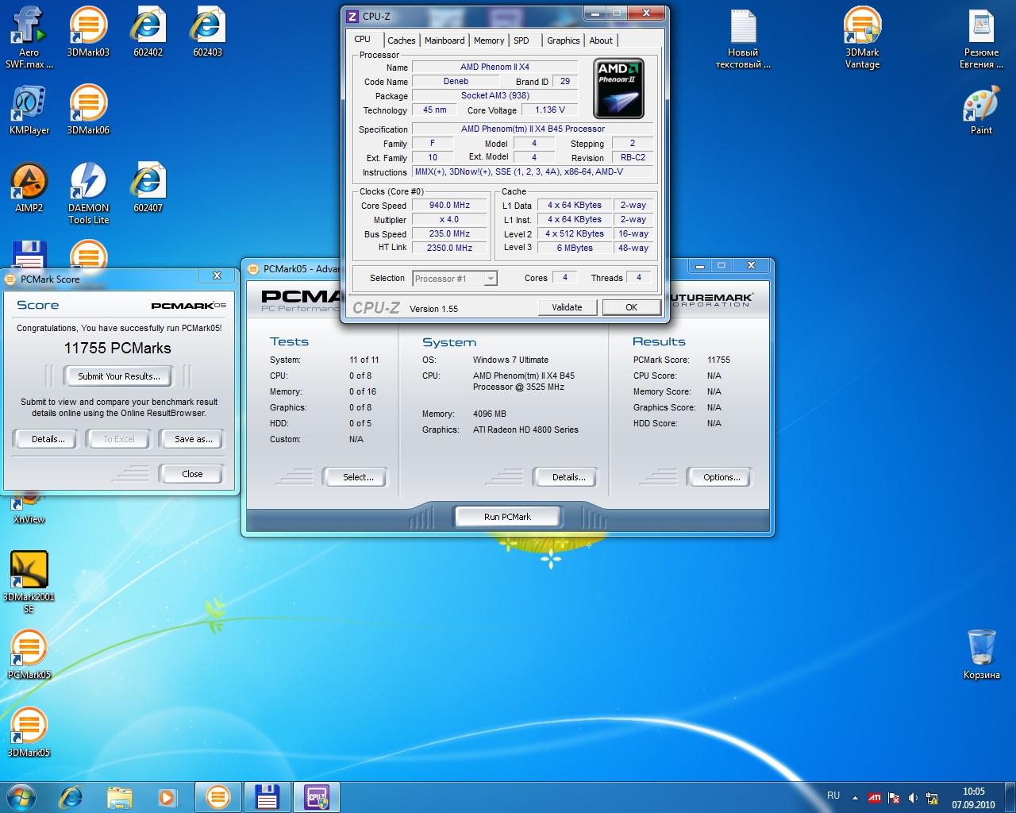The width and height of the screenshot is (1016, 813).
Task: Click the ATI tray icon
Action: [874, 798]
